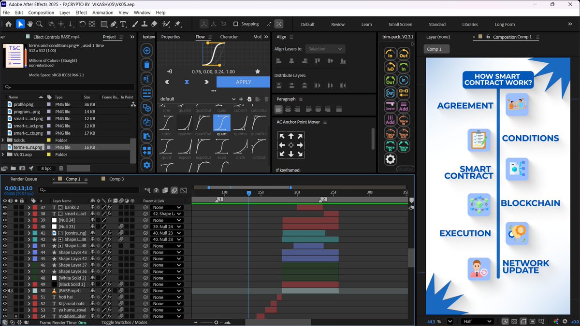Click the APPLY button in Flow
Screen dimensions: 580x326
tap(243, 82)
